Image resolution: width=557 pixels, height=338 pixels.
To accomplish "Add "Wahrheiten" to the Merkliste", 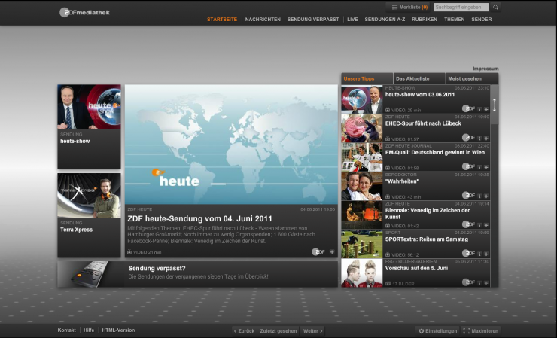I will click(x=486, y=196).
